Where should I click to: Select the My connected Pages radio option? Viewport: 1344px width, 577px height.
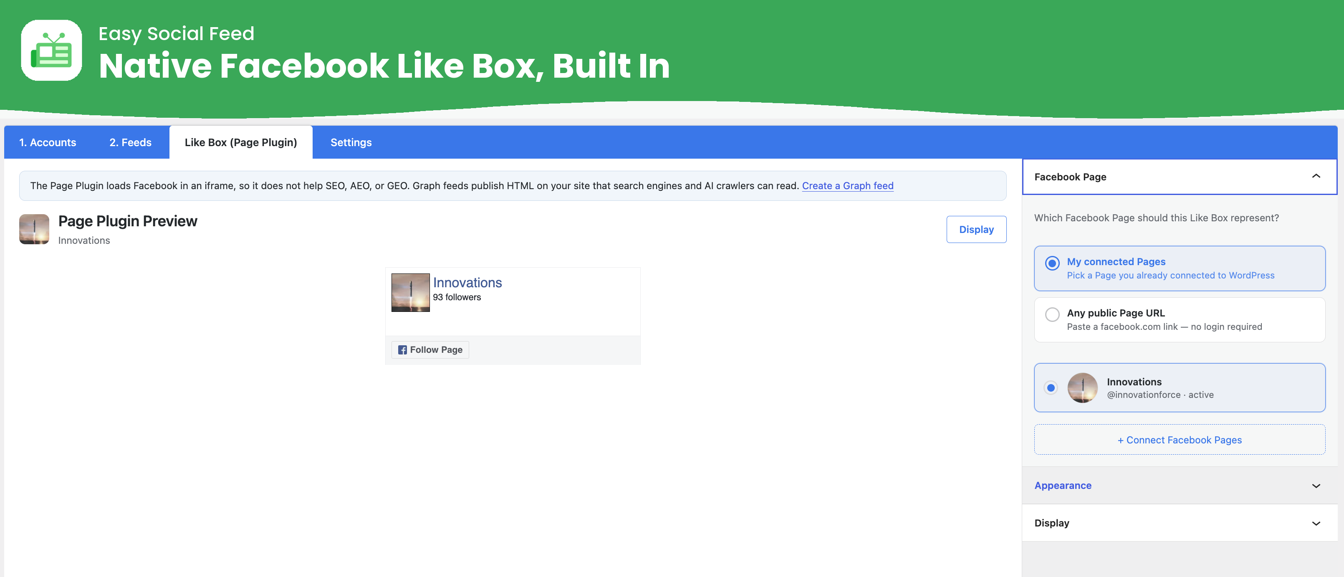coord(1052,263)
